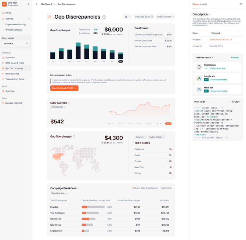Viewport: 246px width, 240px height.
Task: Click the Pixel status file icon
Action: 199,67
